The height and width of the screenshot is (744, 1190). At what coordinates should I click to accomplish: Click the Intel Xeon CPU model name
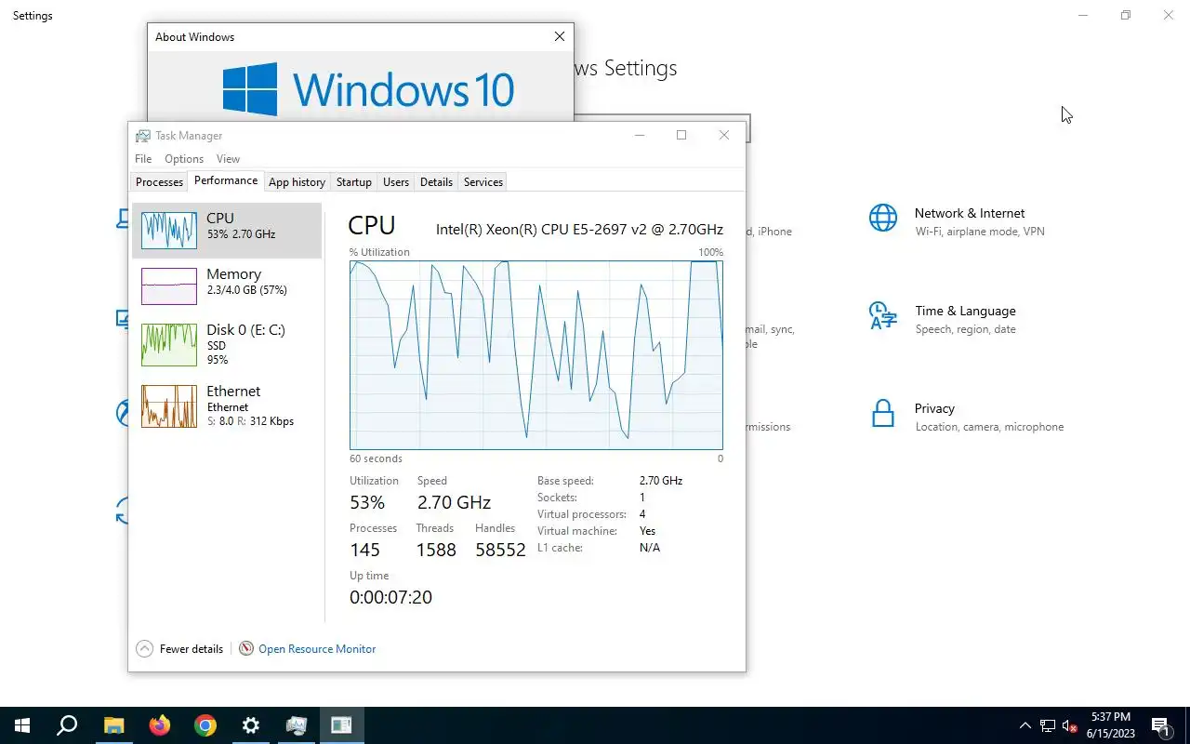click(579, 230)
